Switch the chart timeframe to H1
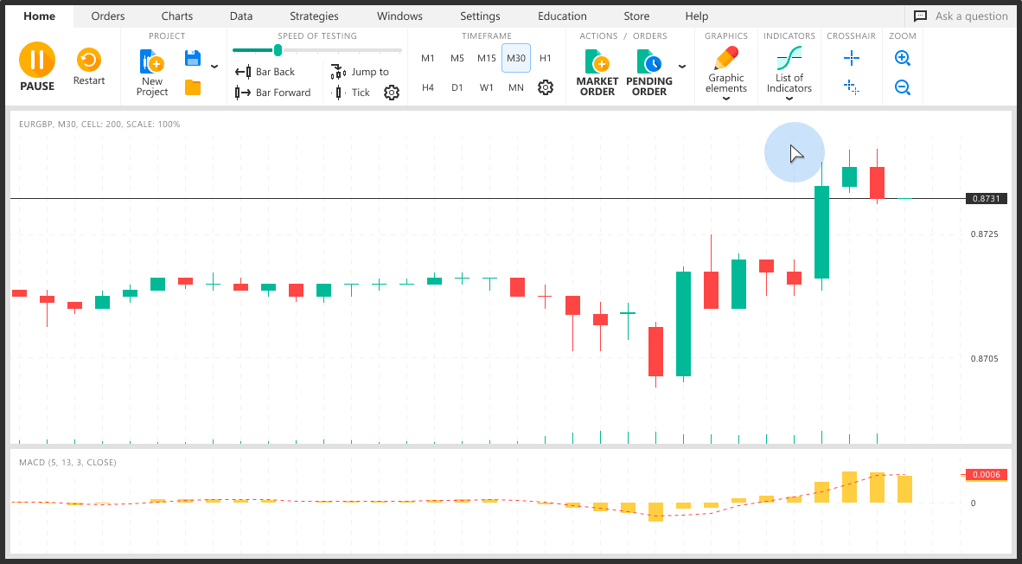Viewport: 1022px width, 564px height. pyautogui.click(x=546, y=58)
